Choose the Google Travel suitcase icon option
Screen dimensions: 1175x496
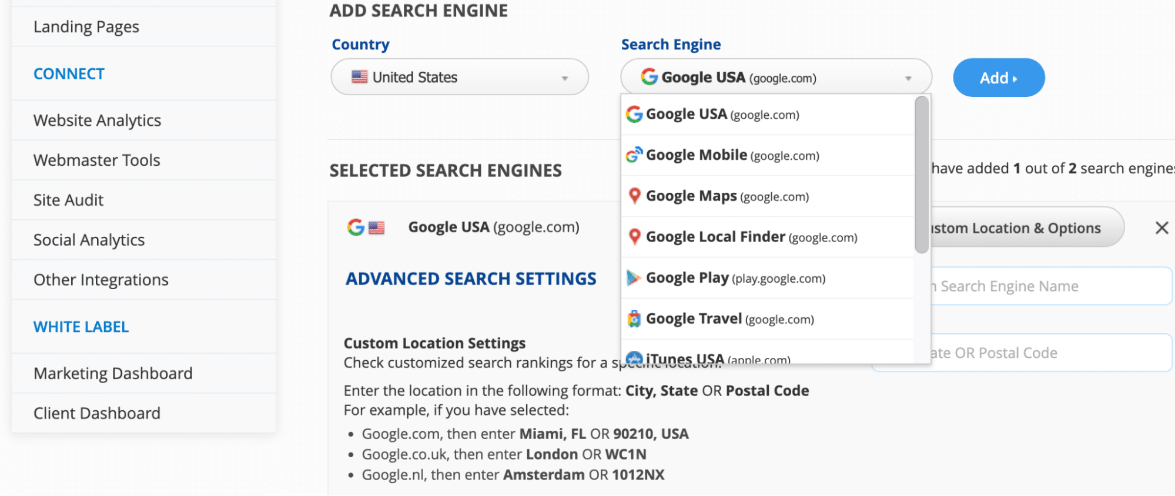(634, 319)
